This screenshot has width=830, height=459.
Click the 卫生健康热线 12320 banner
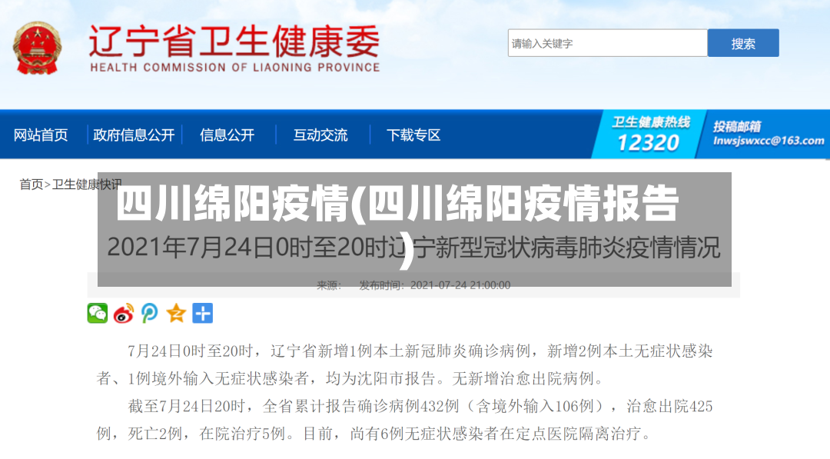point(650,135)
